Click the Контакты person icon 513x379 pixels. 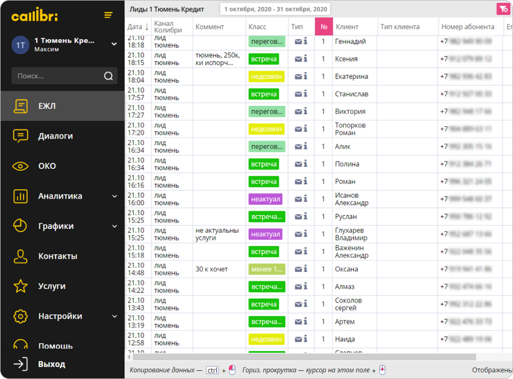pyautogui.click(x=21, y=257)
